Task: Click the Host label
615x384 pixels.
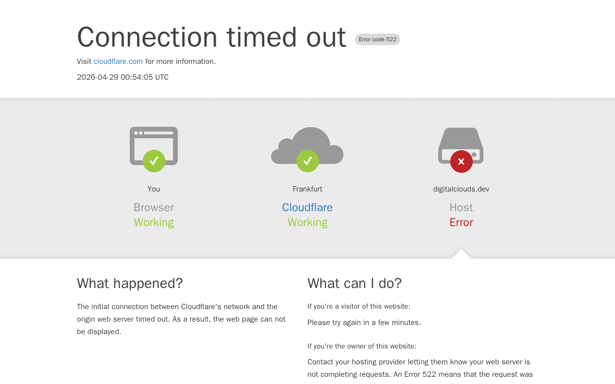Action: click(461, 208)
